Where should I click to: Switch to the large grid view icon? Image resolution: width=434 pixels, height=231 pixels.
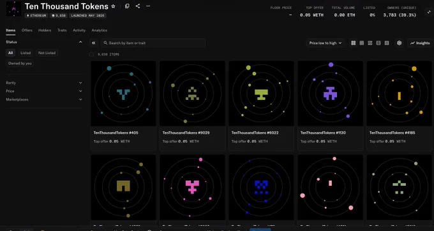[353, 43]
